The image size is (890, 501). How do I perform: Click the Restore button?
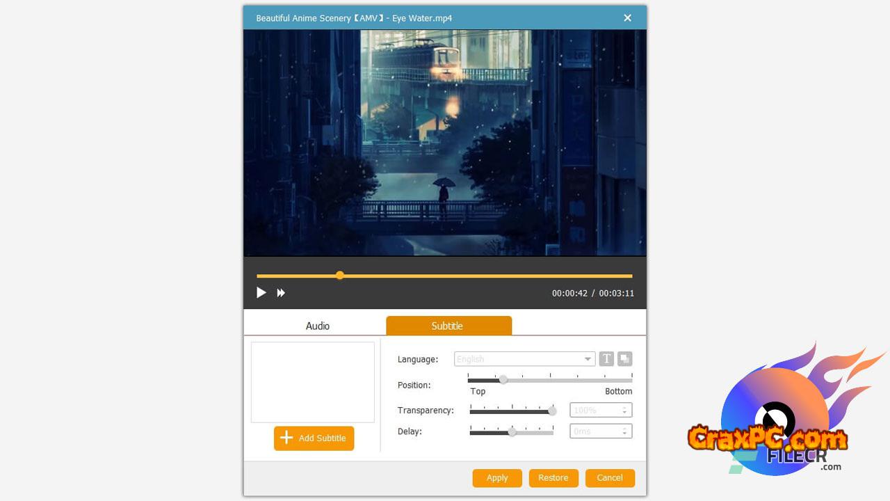click(x=553, y=478)
